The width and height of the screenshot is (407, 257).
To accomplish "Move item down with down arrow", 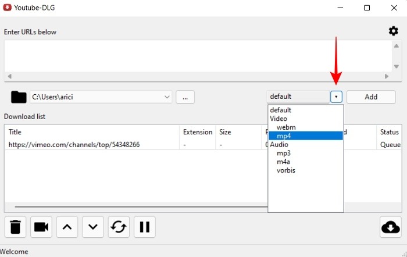I will 93,227.
